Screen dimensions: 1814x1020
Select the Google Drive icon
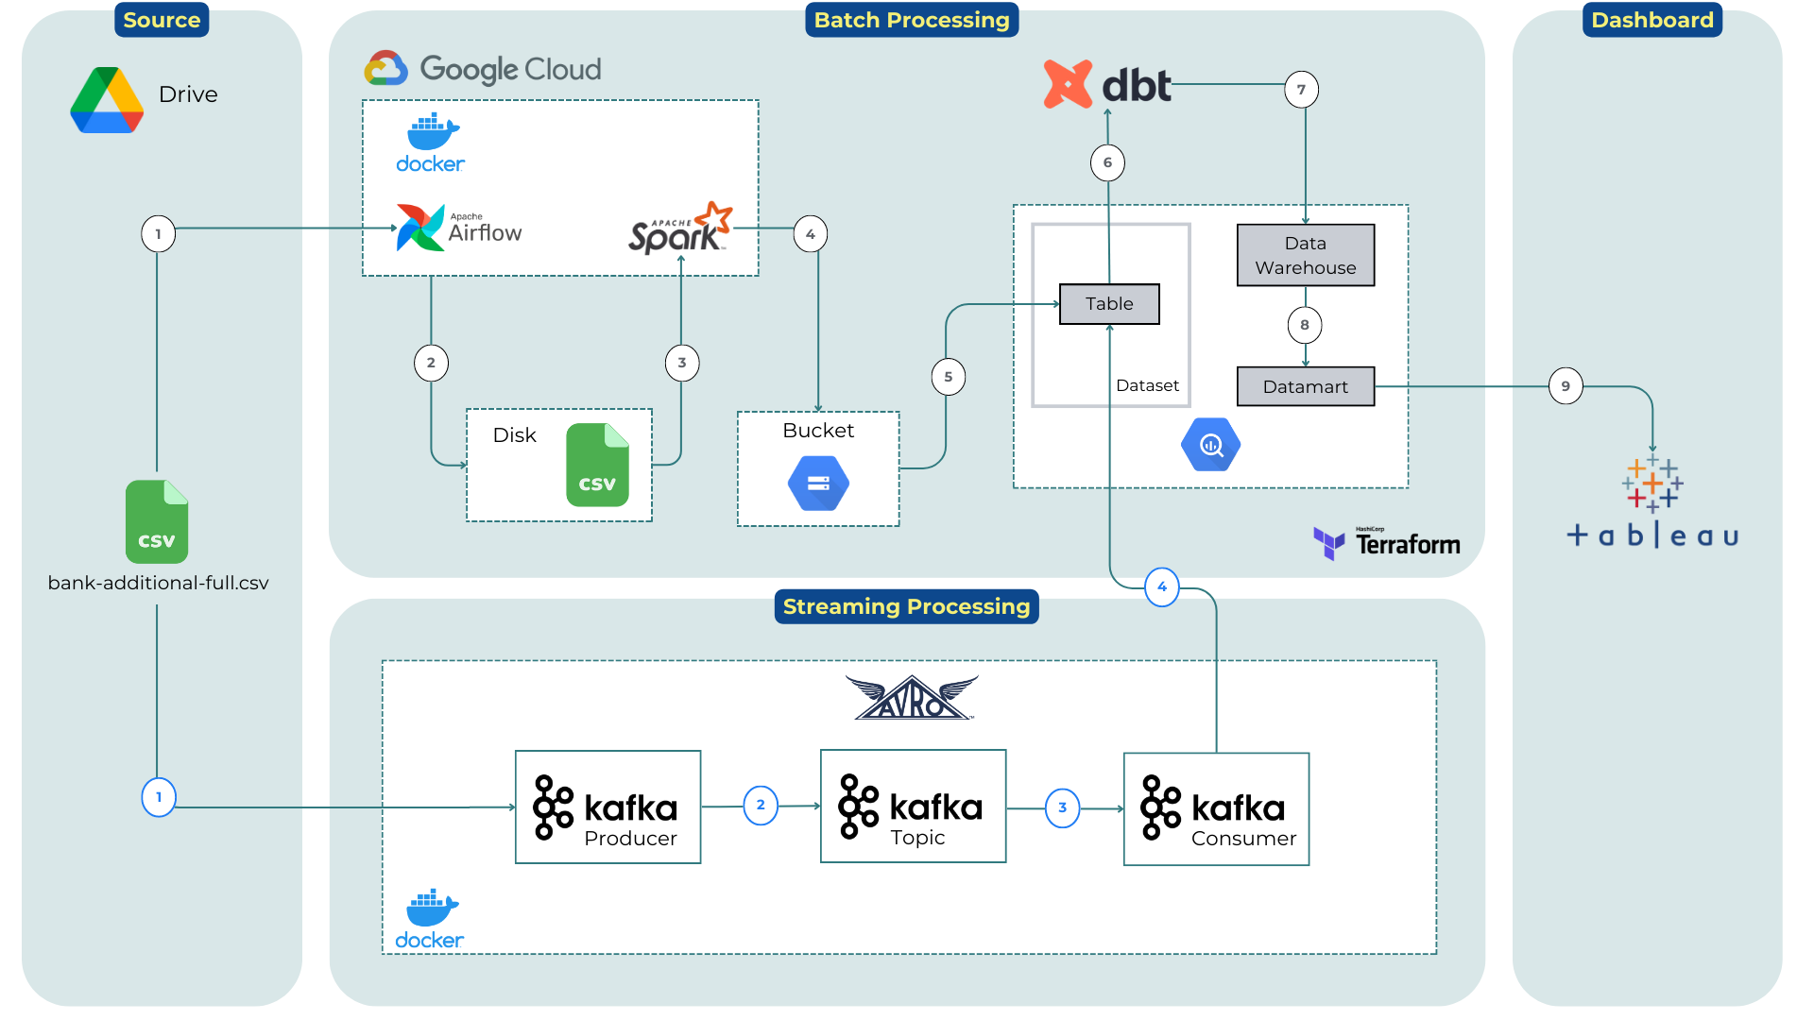[107, 100]
